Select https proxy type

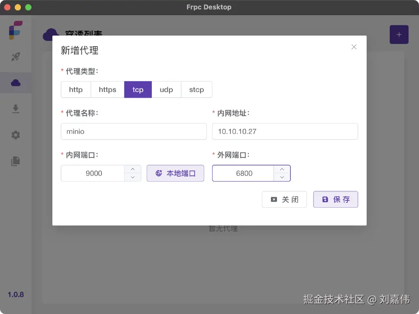[x=108, y=90]
